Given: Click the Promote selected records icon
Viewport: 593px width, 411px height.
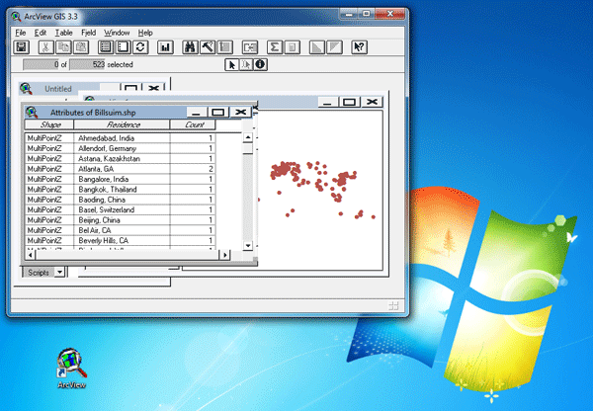Looking at the screenshot, I should (x=225, y=47).
